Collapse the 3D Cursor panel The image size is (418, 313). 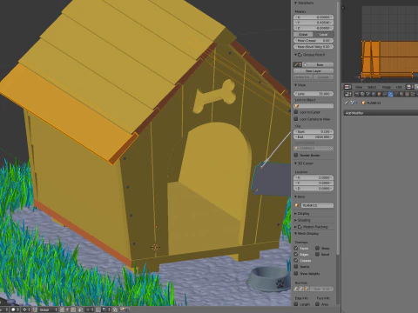[x=295, y=163]
